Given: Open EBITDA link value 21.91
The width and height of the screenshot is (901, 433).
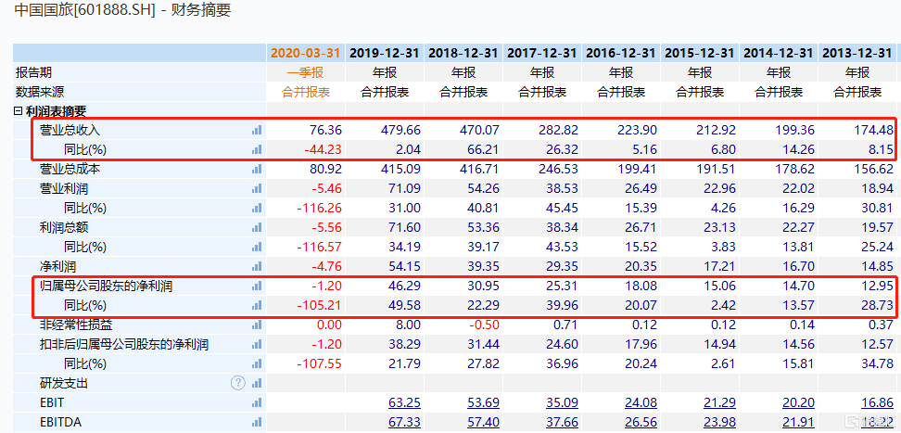Looking at the screenshot, I should point(798,422).
